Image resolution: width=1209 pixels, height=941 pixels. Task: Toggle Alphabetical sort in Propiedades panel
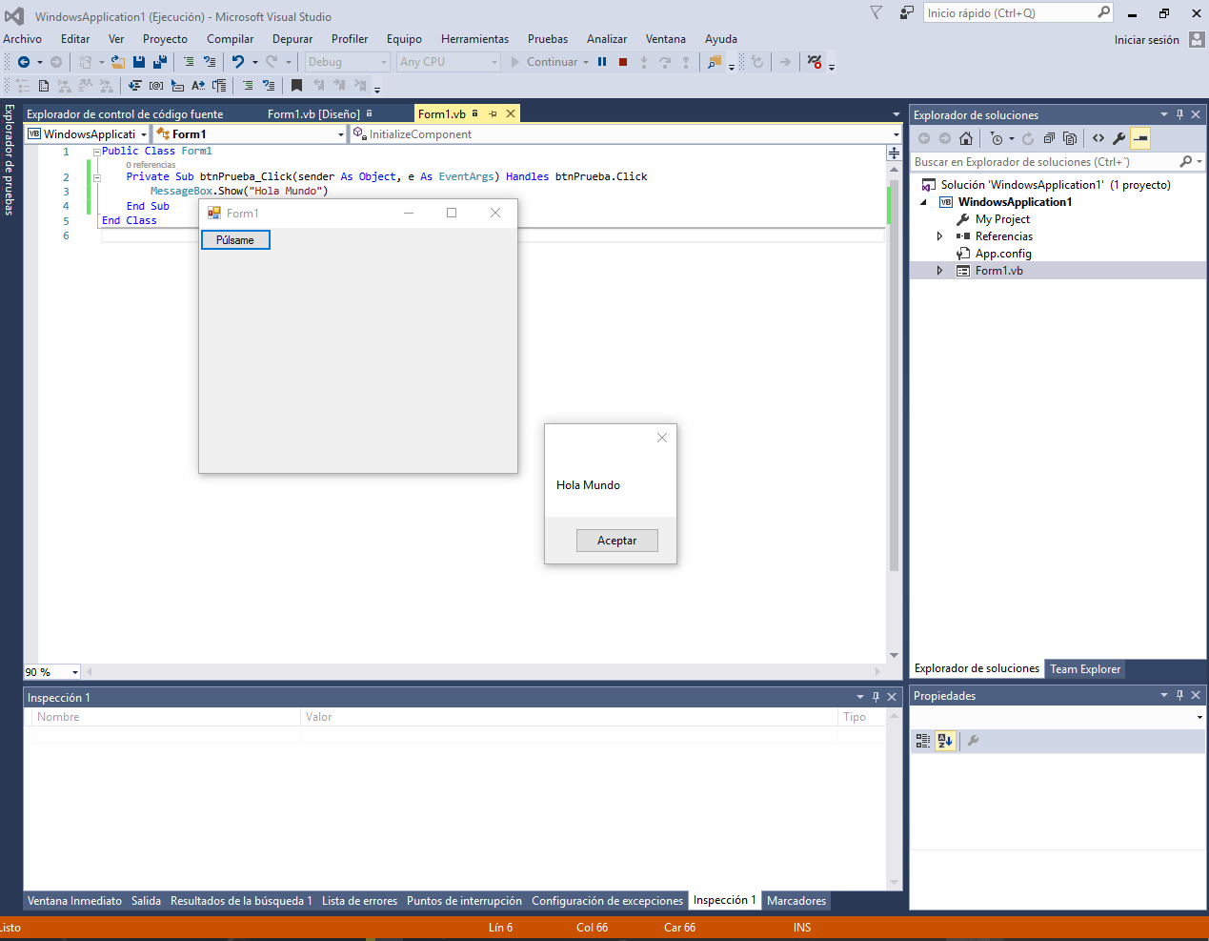[945, 741]
